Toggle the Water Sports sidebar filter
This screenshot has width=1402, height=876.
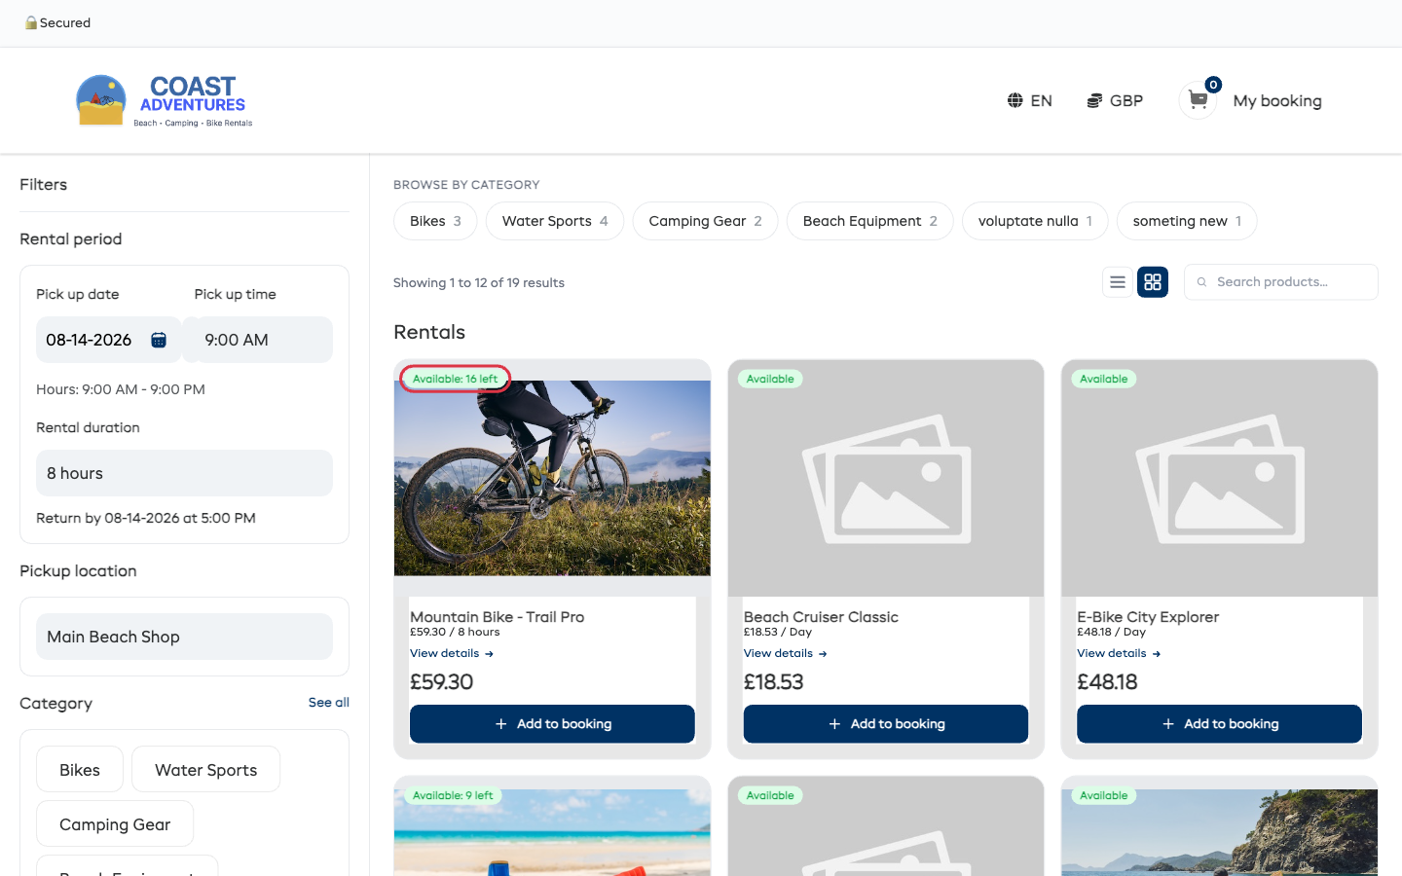pyautogui.click(x=206, y=770)
